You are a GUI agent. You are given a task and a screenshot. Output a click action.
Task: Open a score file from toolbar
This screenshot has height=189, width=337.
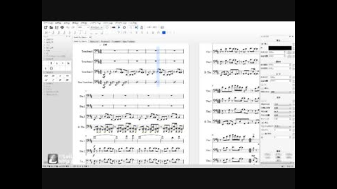[x=51, y=27]
